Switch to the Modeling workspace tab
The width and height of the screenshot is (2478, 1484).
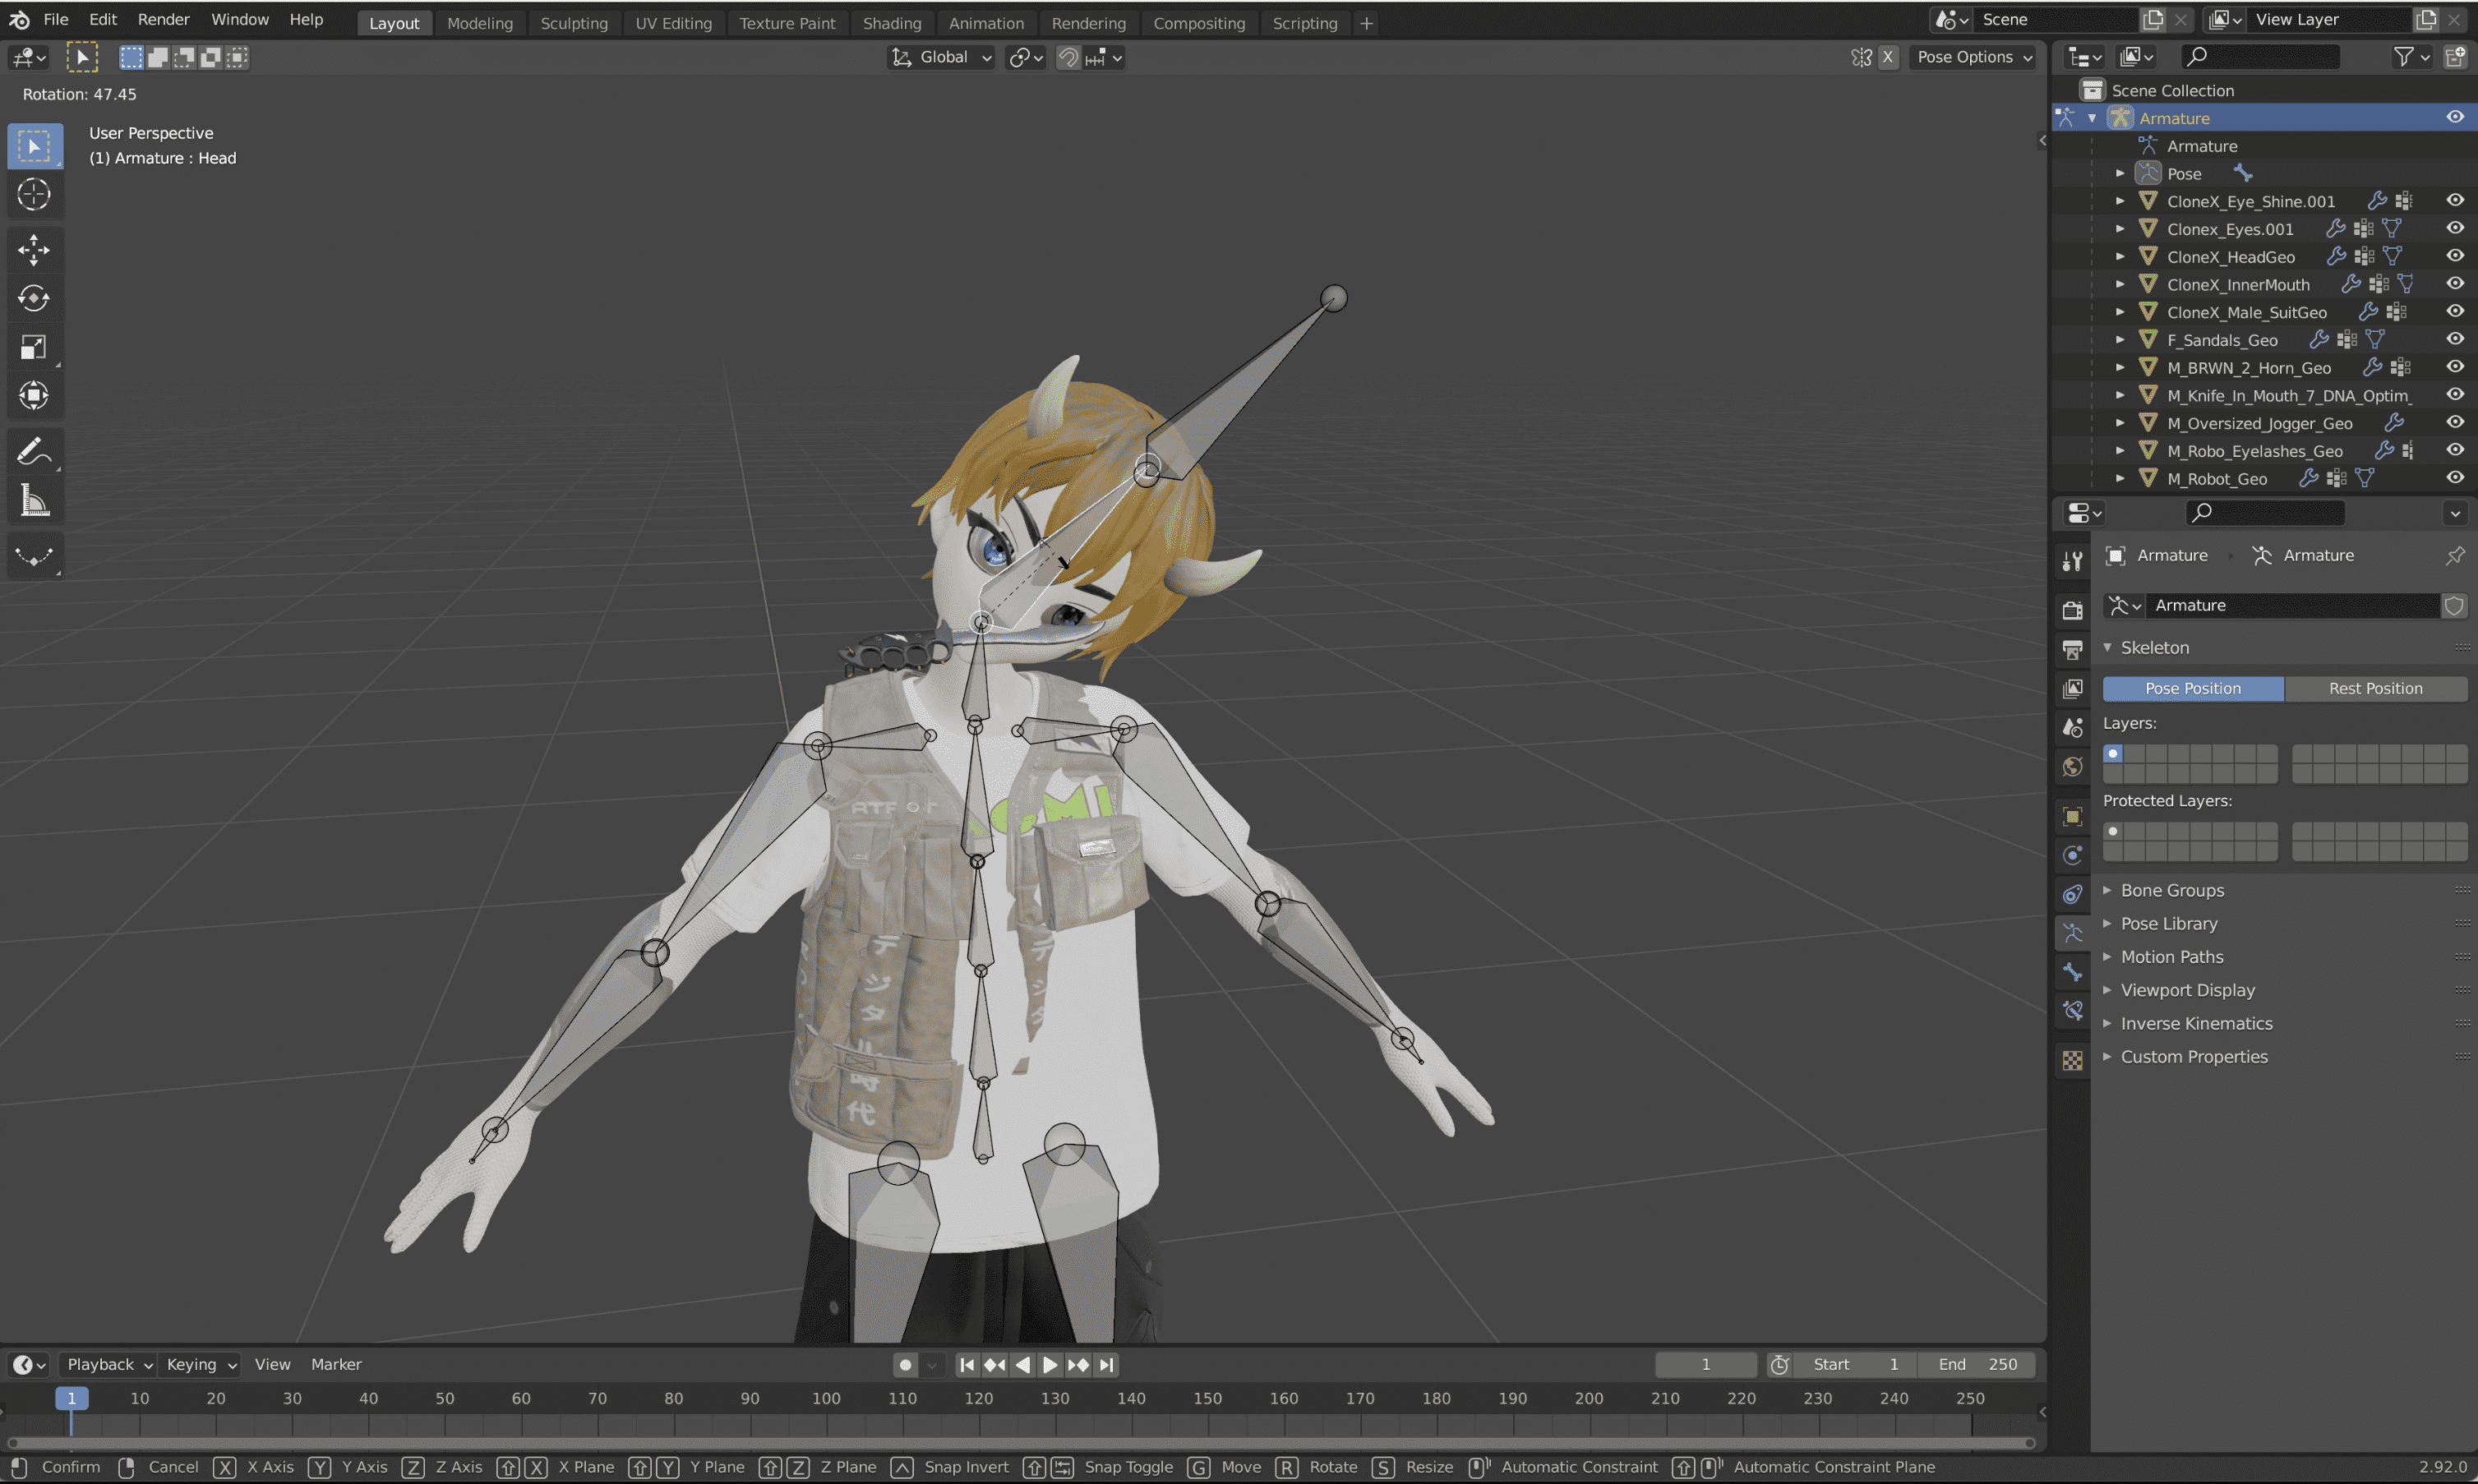click(x=480, y=23)
